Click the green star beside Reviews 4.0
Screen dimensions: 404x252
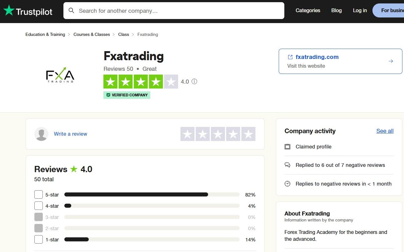point(74,169)
